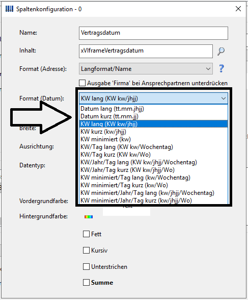Click the magnifier icon next to Inhalt

[221, 51]
